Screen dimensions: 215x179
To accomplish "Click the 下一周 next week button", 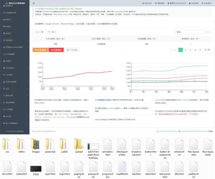I will click(52, 32).
